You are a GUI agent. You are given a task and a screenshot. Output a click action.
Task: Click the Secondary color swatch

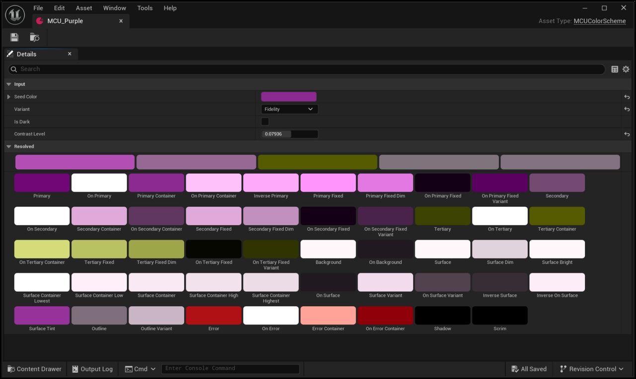point(557,183)
